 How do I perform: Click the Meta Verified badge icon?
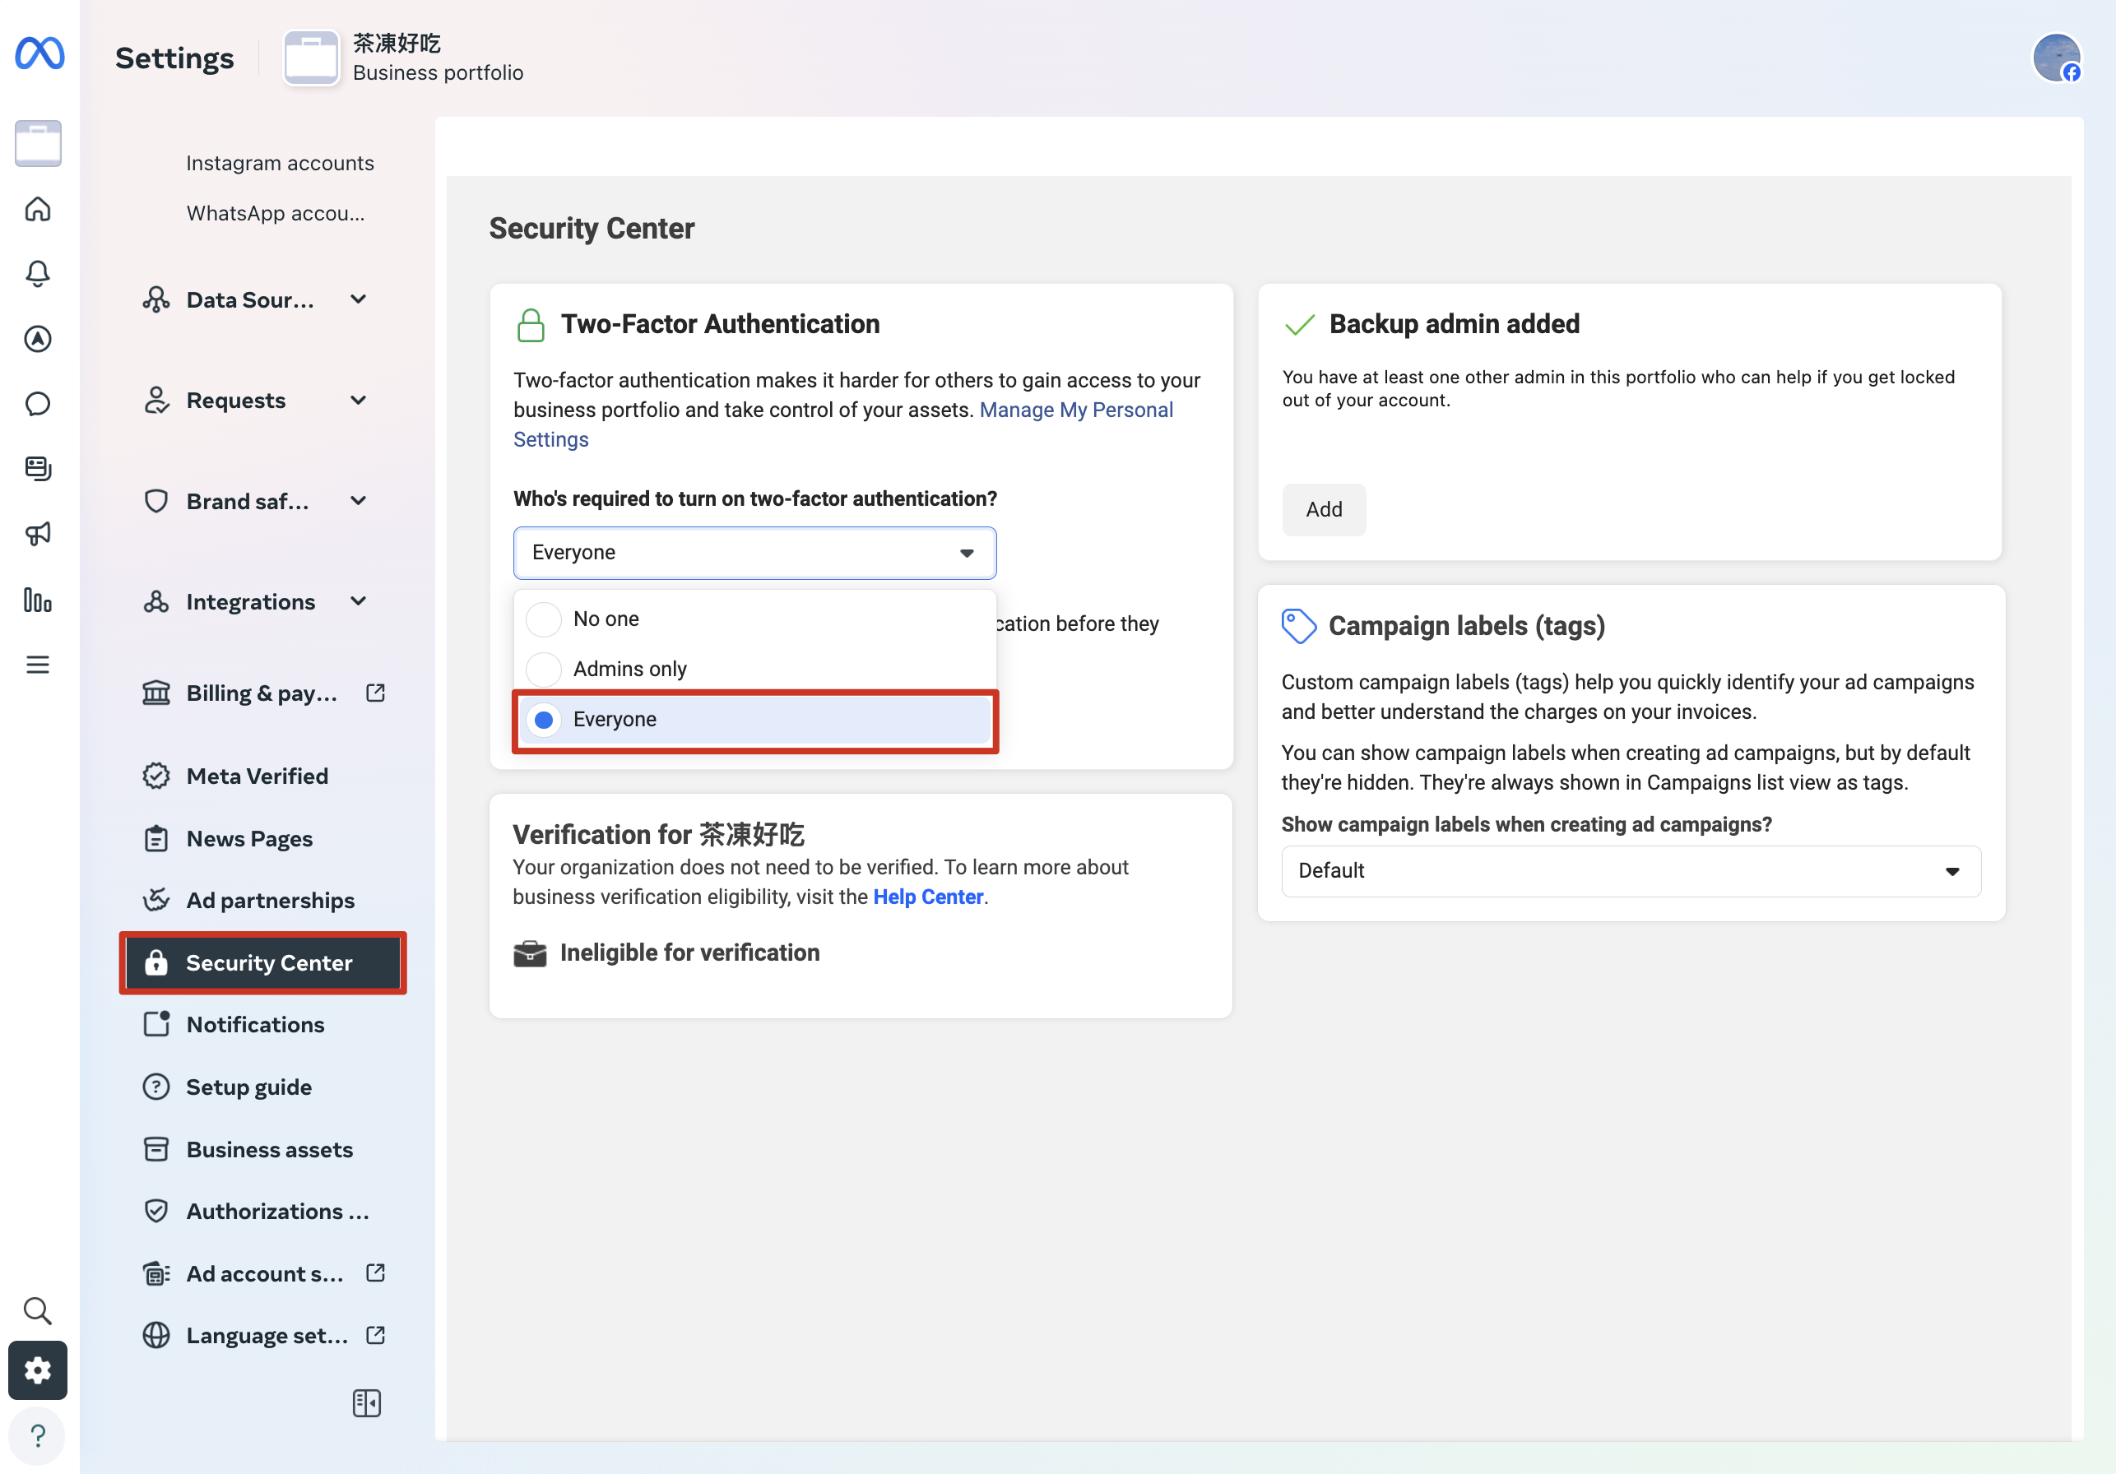point(155,776)
